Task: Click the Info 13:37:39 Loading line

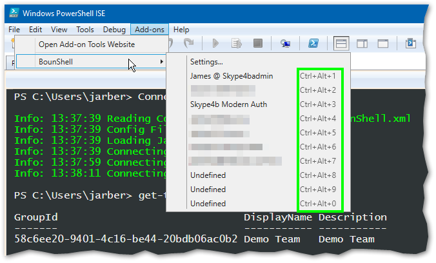Action: [x=90, y=141]
